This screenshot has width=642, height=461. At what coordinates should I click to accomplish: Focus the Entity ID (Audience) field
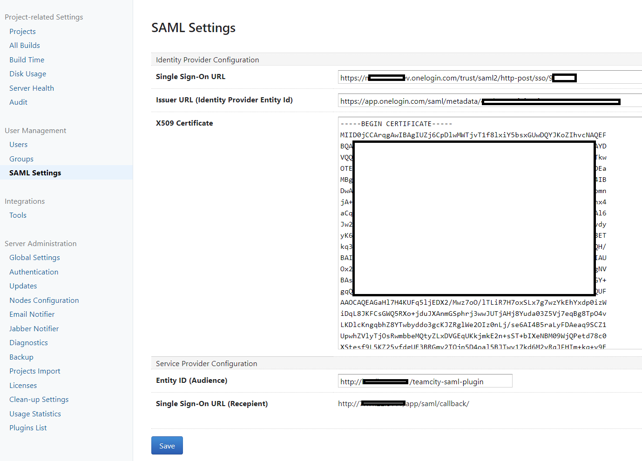pos(425,381)
